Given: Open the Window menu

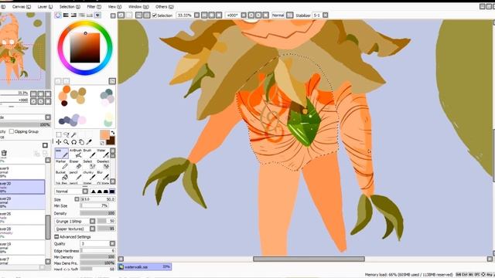Looking at the screenshot, I should click(138, 7).
